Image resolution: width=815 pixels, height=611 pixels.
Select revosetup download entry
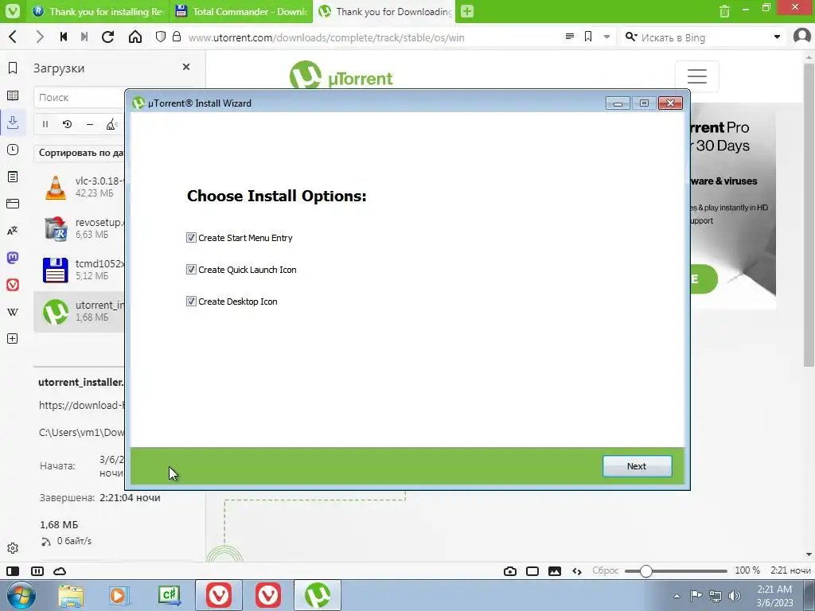[x=79, y=228]
